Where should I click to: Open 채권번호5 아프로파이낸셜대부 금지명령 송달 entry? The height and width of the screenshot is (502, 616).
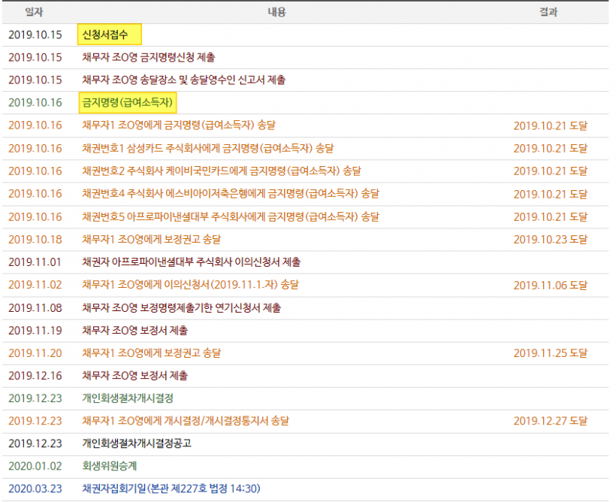[x=231, y=216]
